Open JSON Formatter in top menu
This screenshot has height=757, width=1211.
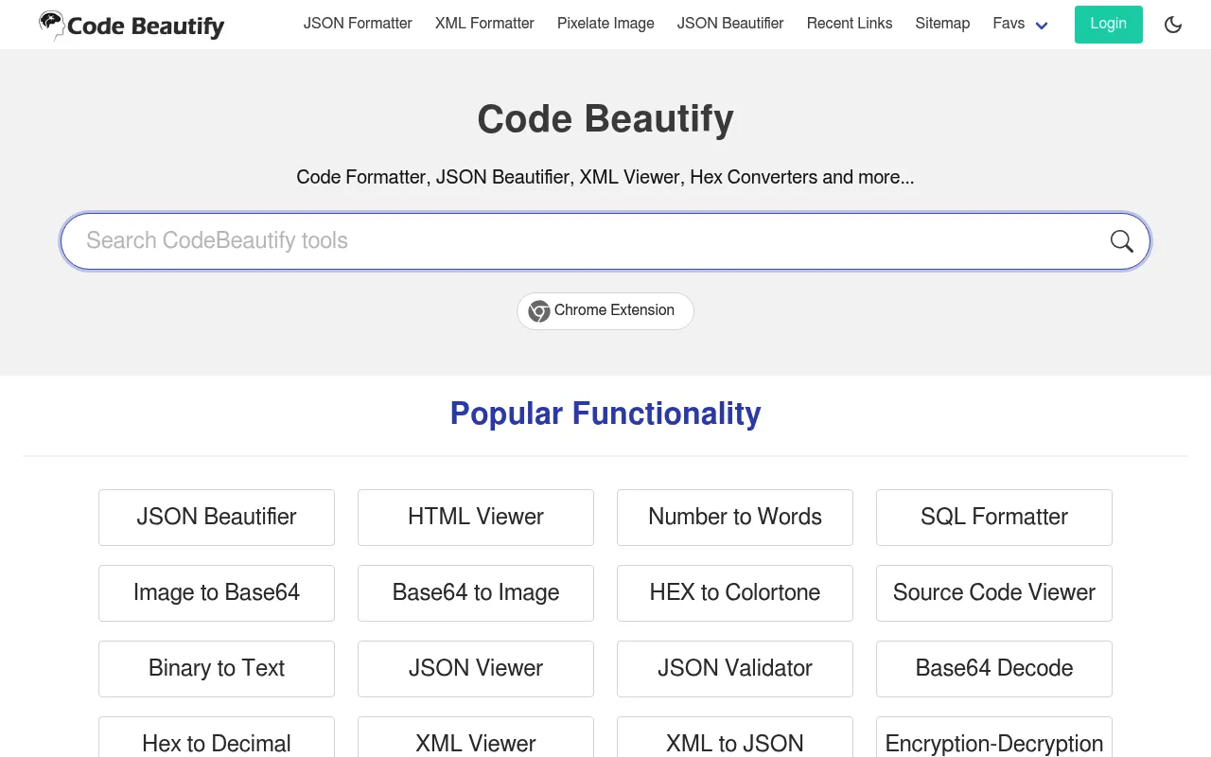click(x=358, y=24)
